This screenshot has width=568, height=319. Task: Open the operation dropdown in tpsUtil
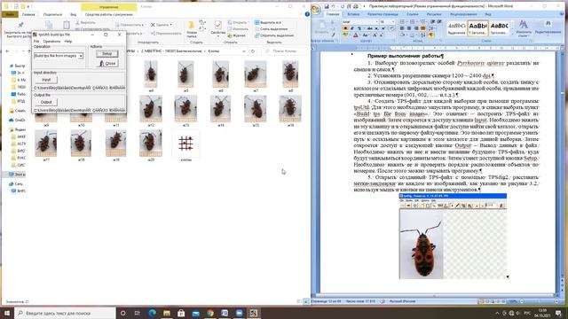[x=81, y=56]
